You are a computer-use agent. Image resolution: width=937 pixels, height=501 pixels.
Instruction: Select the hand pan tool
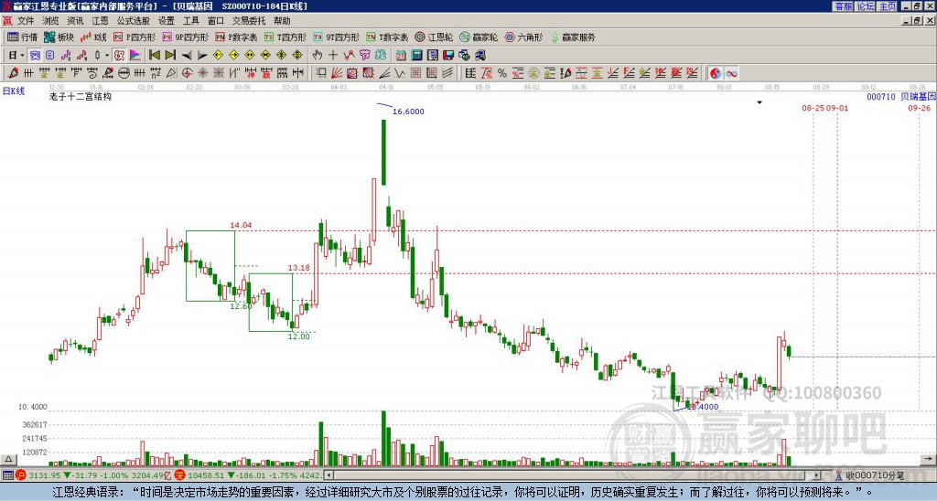click(x=317, y=55)
